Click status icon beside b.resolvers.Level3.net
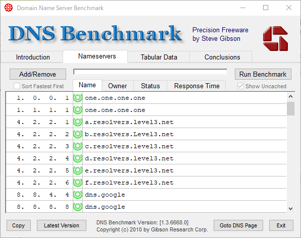The image size is (301, 238). pos(78,134)
